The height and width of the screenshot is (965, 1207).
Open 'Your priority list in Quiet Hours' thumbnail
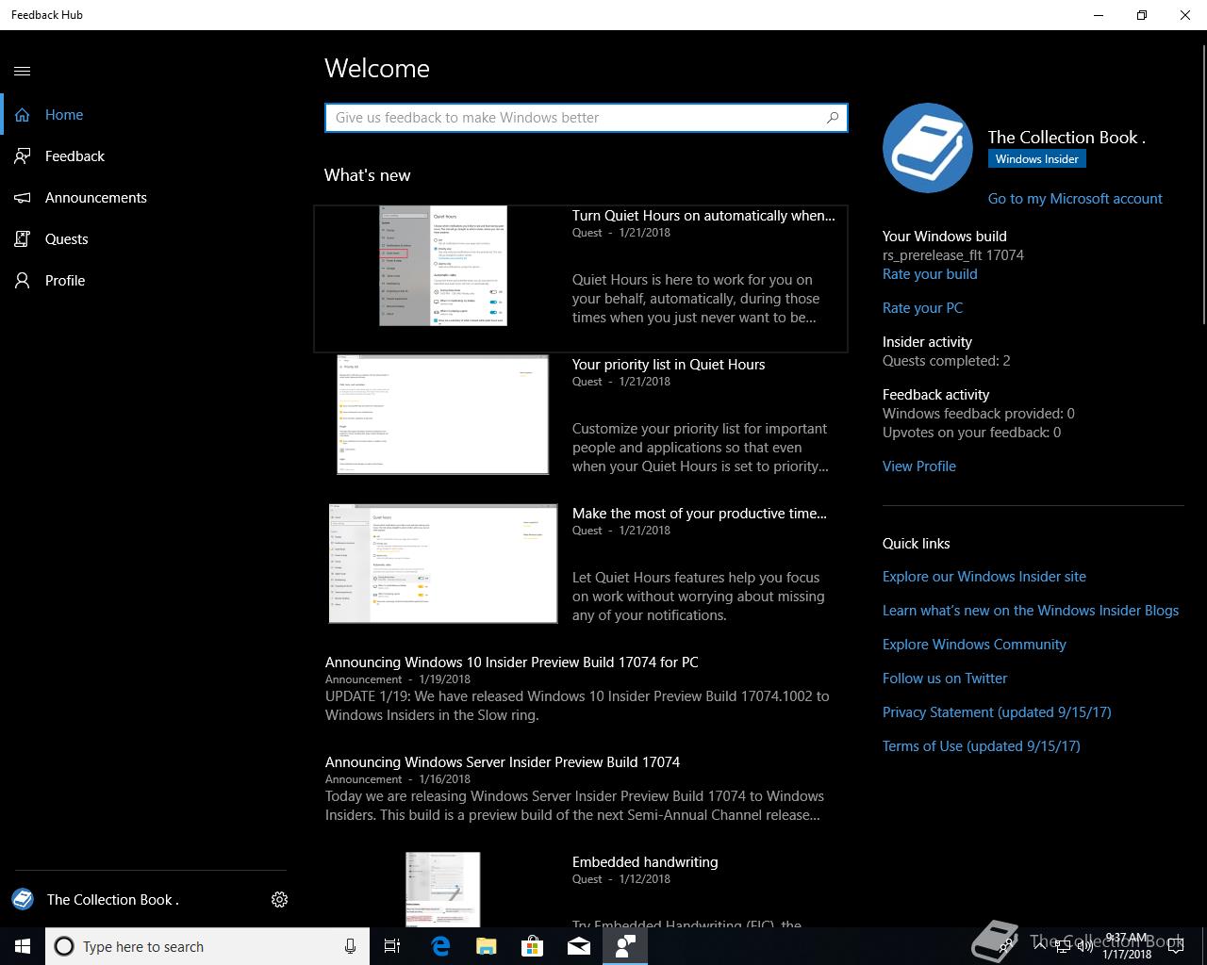(x=443, y=415)
